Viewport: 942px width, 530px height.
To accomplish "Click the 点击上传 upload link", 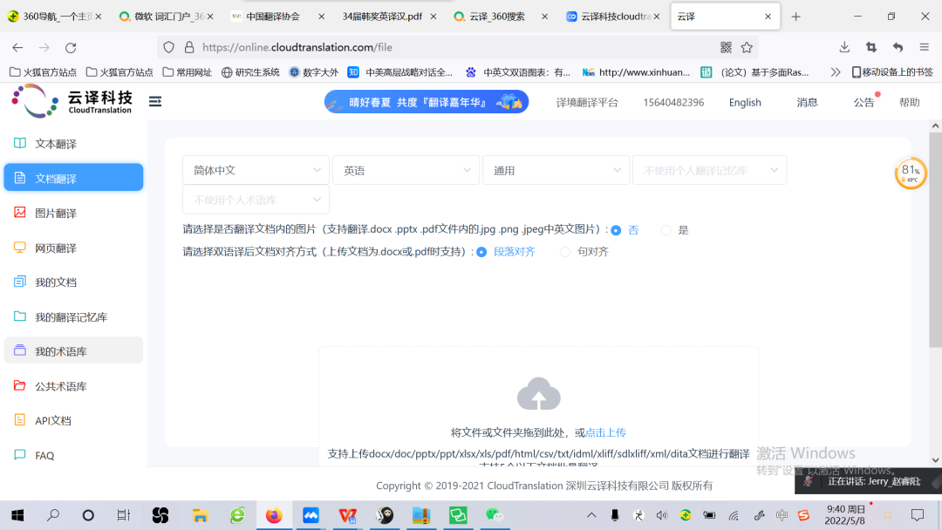I will coord(605,432).
